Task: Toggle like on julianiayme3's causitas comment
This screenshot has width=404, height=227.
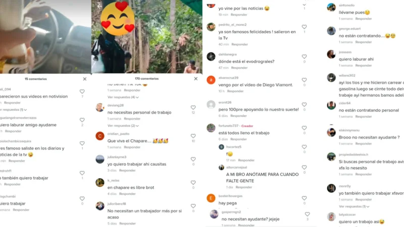Action: (193, 159)
